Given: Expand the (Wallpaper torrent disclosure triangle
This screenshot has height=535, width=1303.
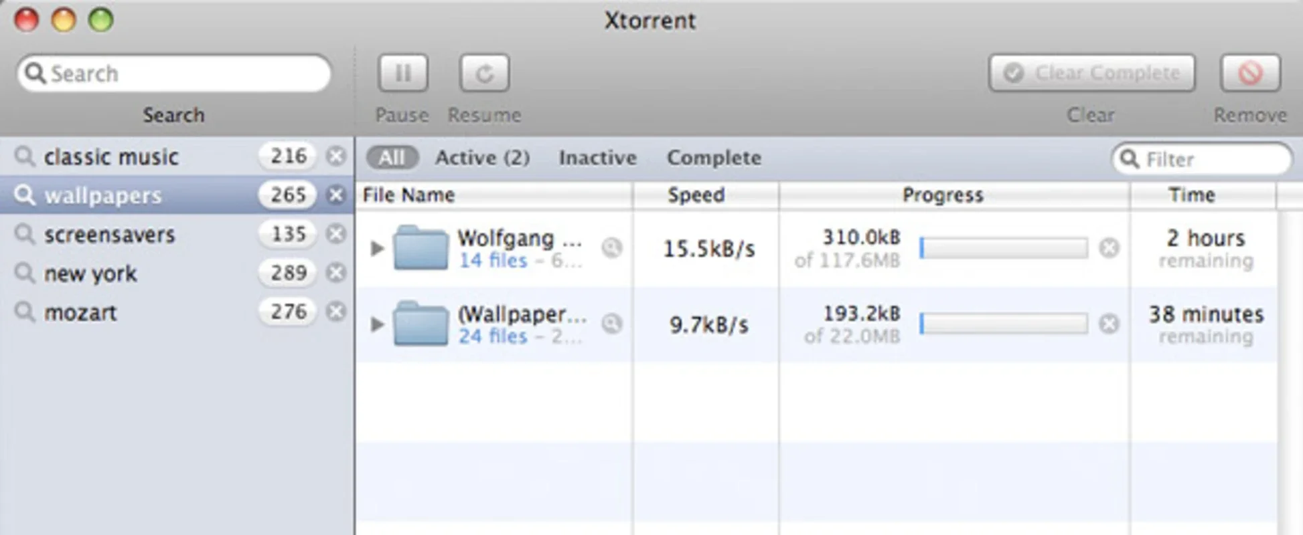Looking at the screenshot, I should point(377,324).
